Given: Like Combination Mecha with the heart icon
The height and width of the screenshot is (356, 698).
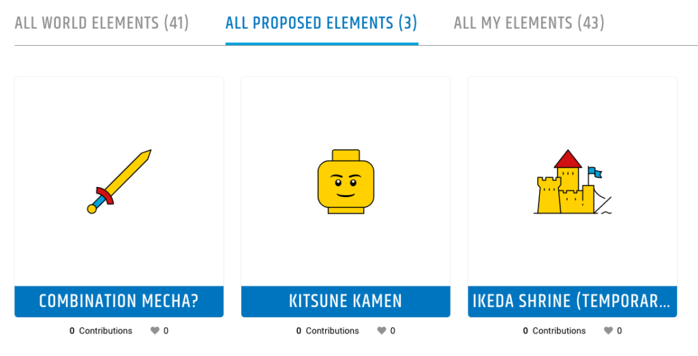Looking at the screenshot, I should [155, 331].
